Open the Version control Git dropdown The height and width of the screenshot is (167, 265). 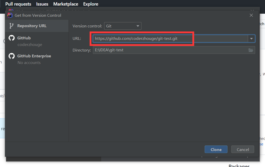click(x=123, y=26)
